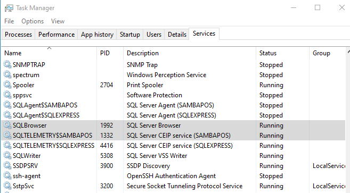Click PID 1992 of SQLBrowser
Screen dimensions: 350x193
pyautogui.click(x=107, y=125)
